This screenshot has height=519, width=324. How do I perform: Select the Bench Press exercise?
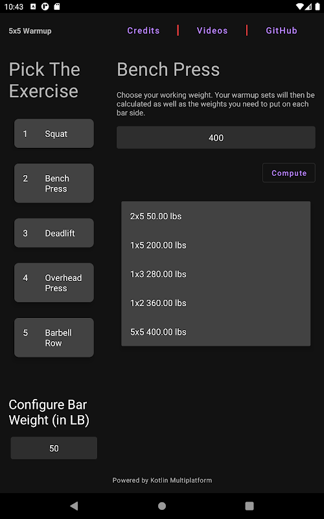click(54, 183)
